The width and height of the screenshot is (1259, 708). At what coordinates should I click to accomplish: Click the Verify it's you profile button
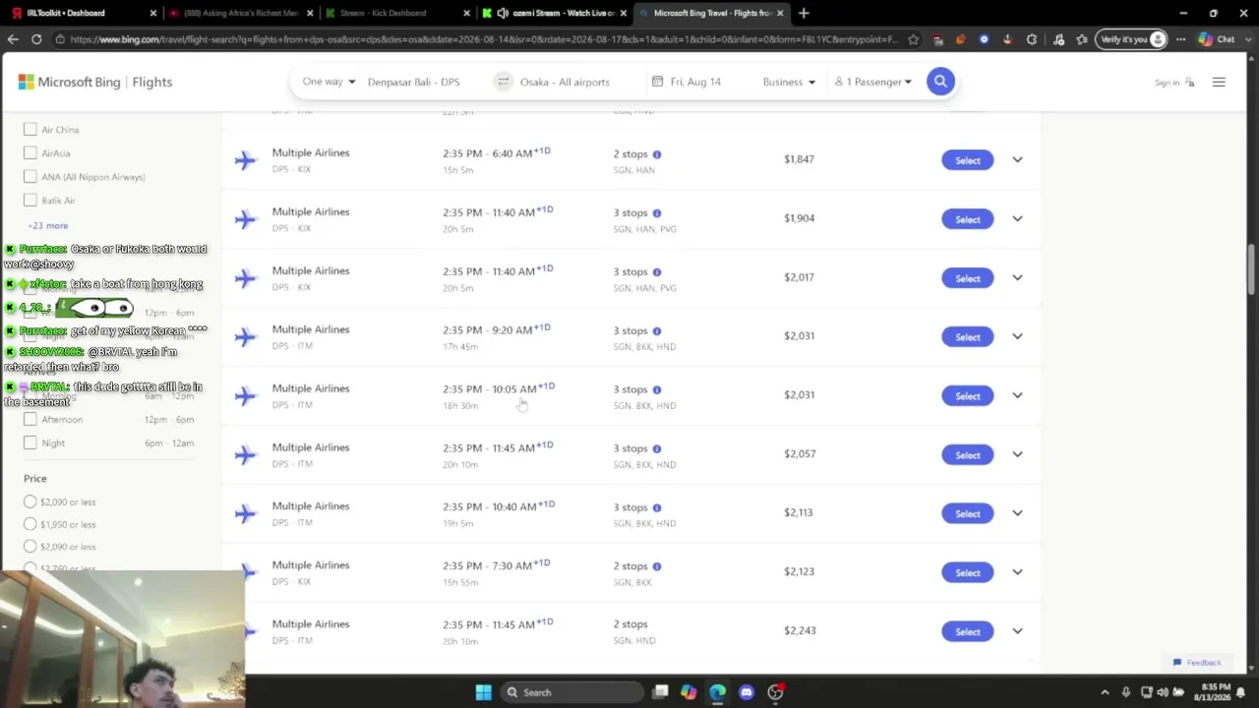(x=1133, y=39)
